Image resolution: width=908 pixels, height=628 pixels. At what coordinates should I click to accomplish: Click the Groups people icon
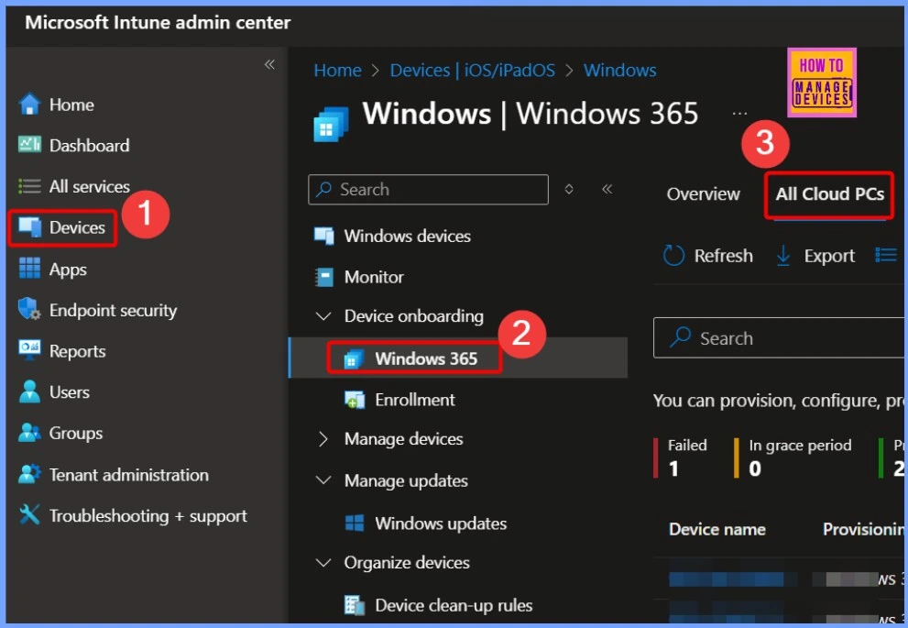pos(29,433)
